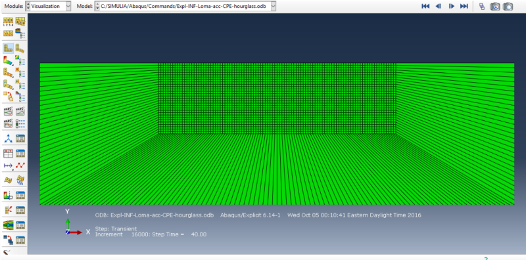Toggle Allow Multiple Plot States

coord(8,96)
